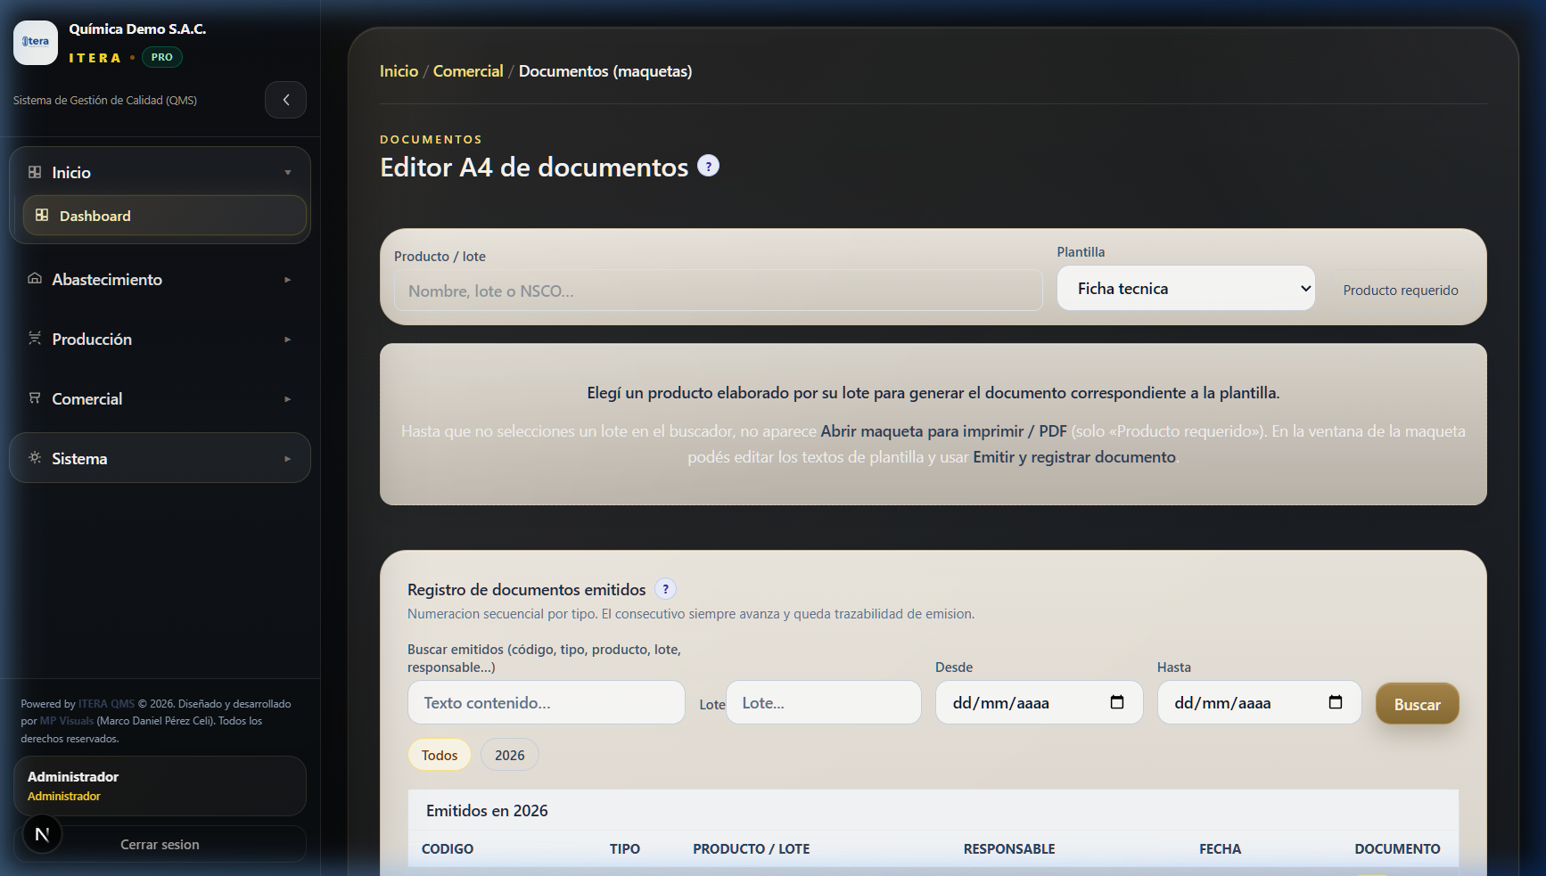The height and width of the screenshot is (876, 1546).
Task: Select Sistema in the sidebar menu
Action: pyautogui.click(x=160, y=458)
